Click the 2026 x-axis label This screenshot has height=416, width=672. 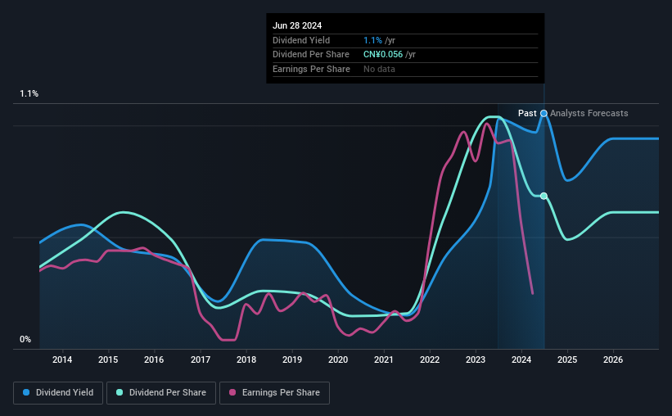pos(613,359)
